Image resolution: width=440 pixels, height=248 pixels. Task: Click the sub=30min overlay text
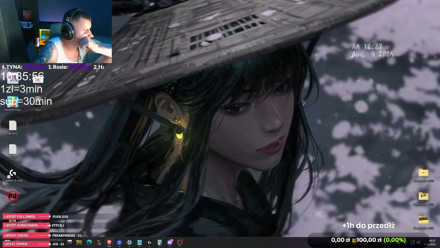pos(26,101)
